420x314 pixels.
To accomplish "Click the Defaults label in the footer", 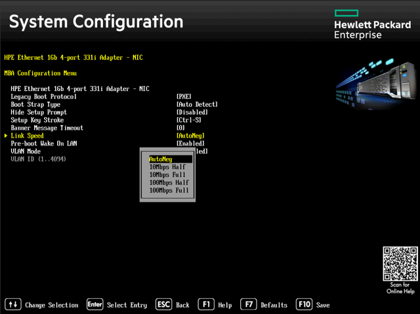I will 274,305.
